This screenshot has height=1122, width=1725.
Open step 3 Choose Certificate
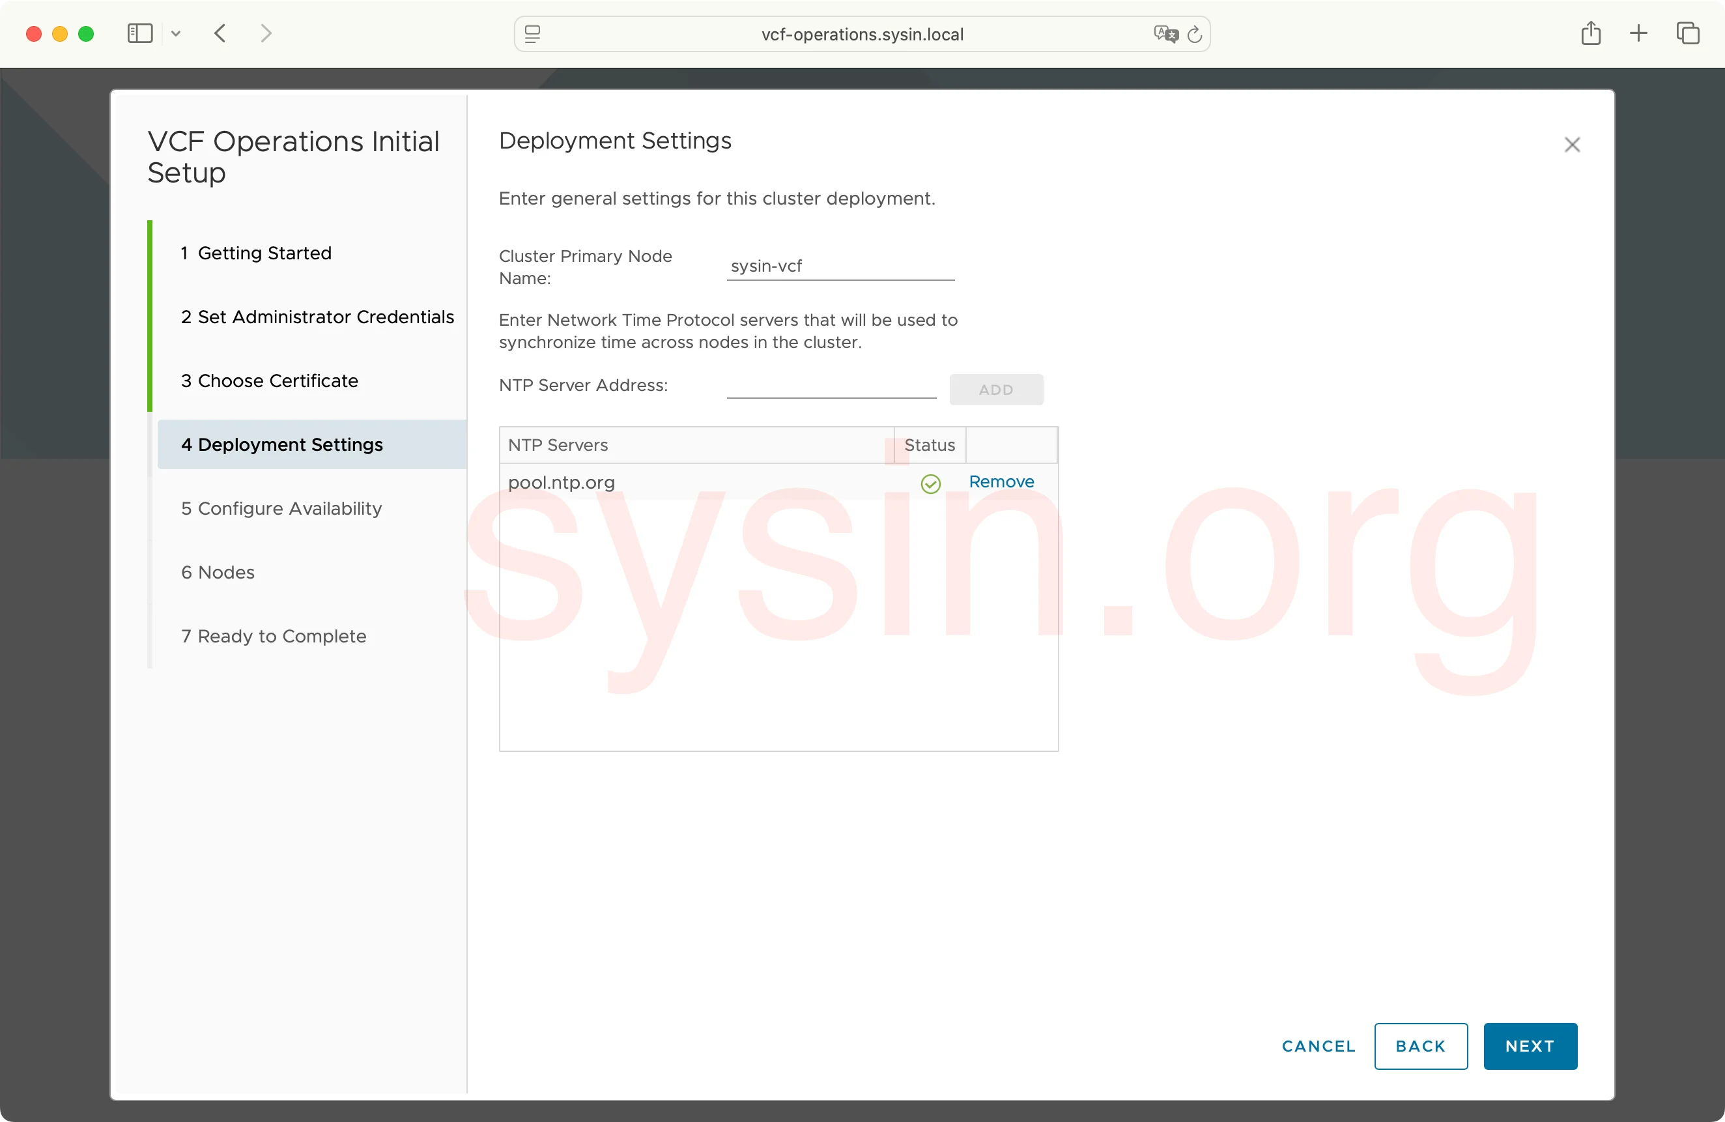[269, 380]
